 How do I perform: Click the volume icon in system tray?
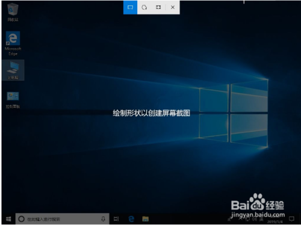point(254,219)
